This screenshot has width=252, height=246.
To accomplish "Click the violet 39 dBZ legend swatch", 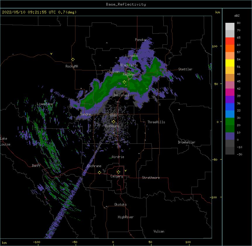I will pos(230,100).
